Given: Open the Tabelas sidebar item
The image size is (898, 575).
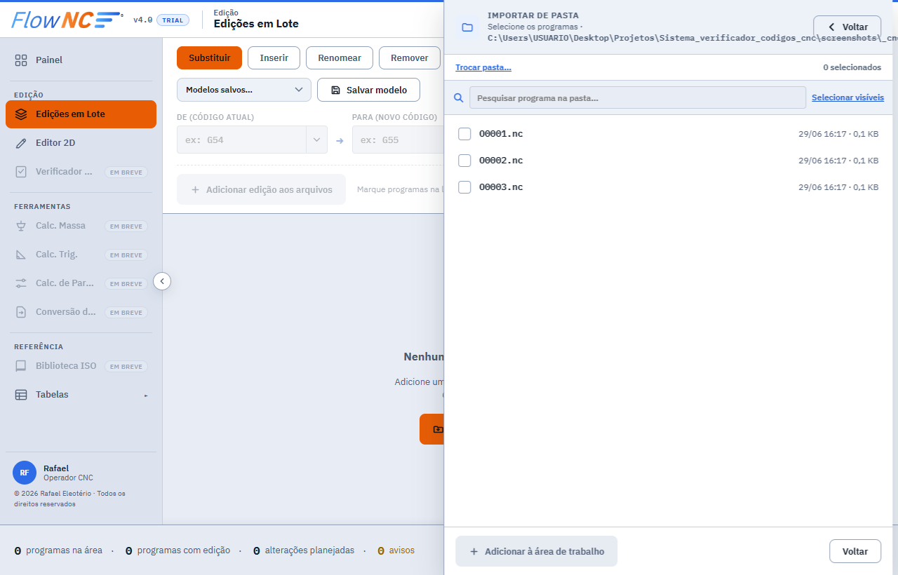Looking at the screenshot, I should click(81, 395).
